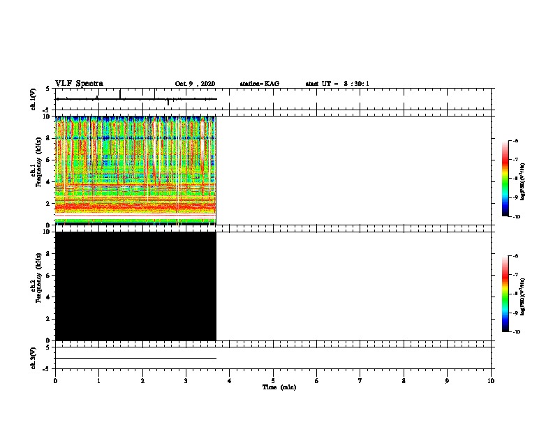Click the "-7" label on lower color scale

pos(515,275)
